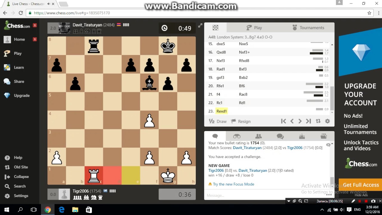Open Windows Start menu
This screenshot has width=382, height=215.
(x=7, y=210)
